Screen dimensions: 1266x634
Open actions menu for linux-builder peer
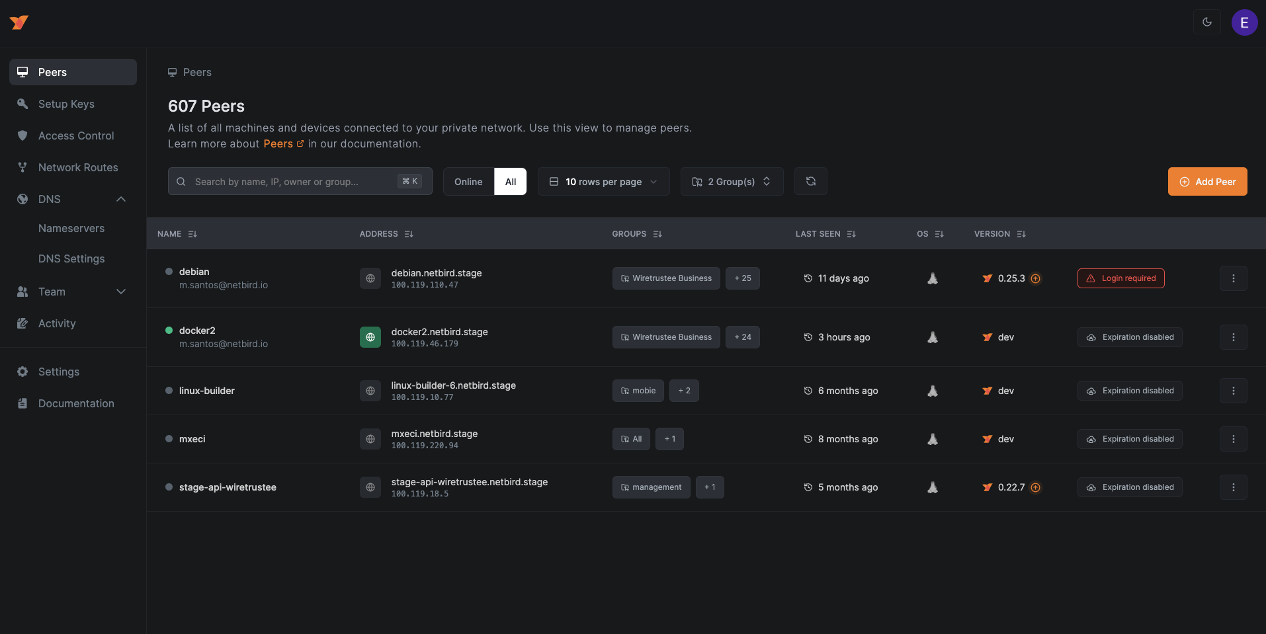1234,391
